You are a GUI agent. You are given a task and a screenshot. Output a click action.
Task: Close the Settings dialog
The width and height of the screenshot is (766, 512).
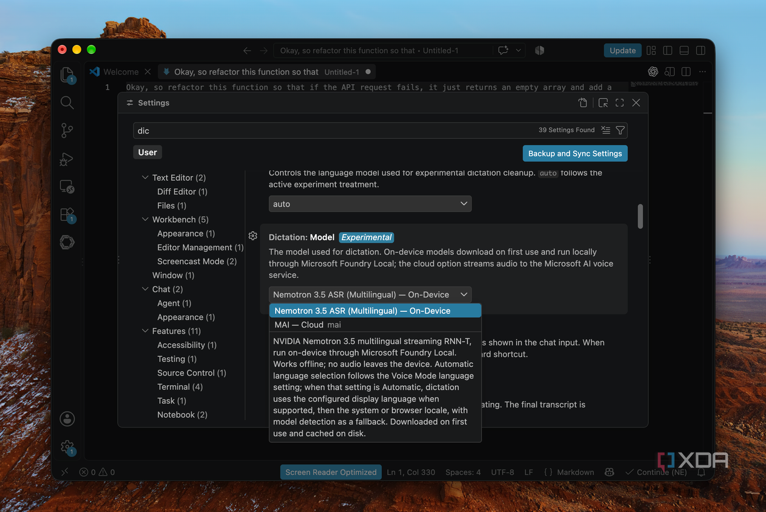[636, 103]
